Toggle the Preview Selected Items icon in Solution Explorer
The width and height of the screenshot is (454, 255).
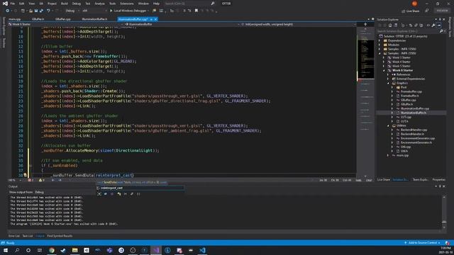pos(439,25)
